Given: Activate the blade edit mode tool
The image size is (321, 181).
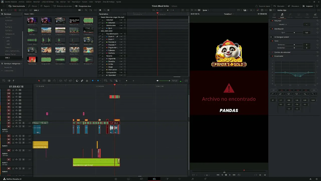Looking at the screenshot, I should pos(49,81).
